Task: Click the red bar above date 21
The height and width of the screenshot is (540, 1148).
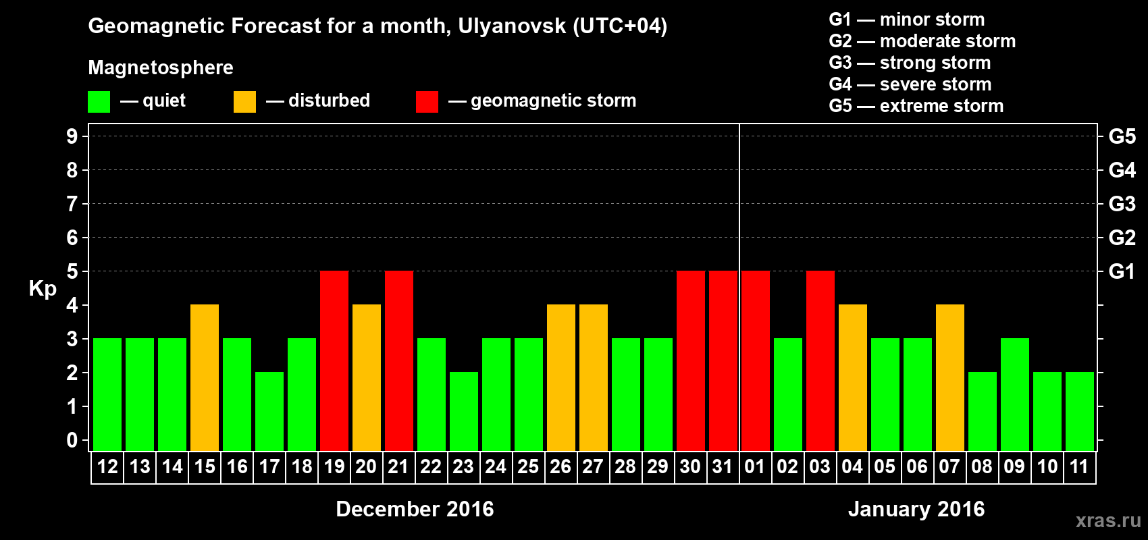Action: (399, 360)
